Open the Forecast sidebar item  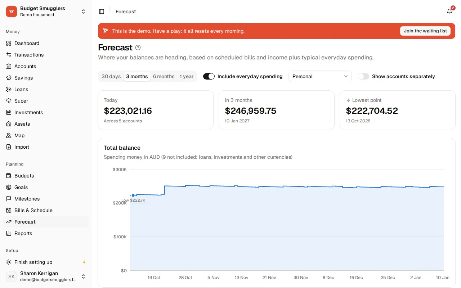point(46,222)
